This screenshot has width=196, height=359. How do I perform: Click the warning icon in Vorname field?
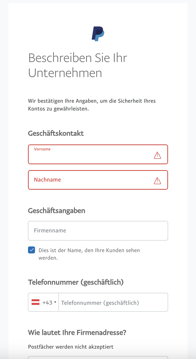157,155
